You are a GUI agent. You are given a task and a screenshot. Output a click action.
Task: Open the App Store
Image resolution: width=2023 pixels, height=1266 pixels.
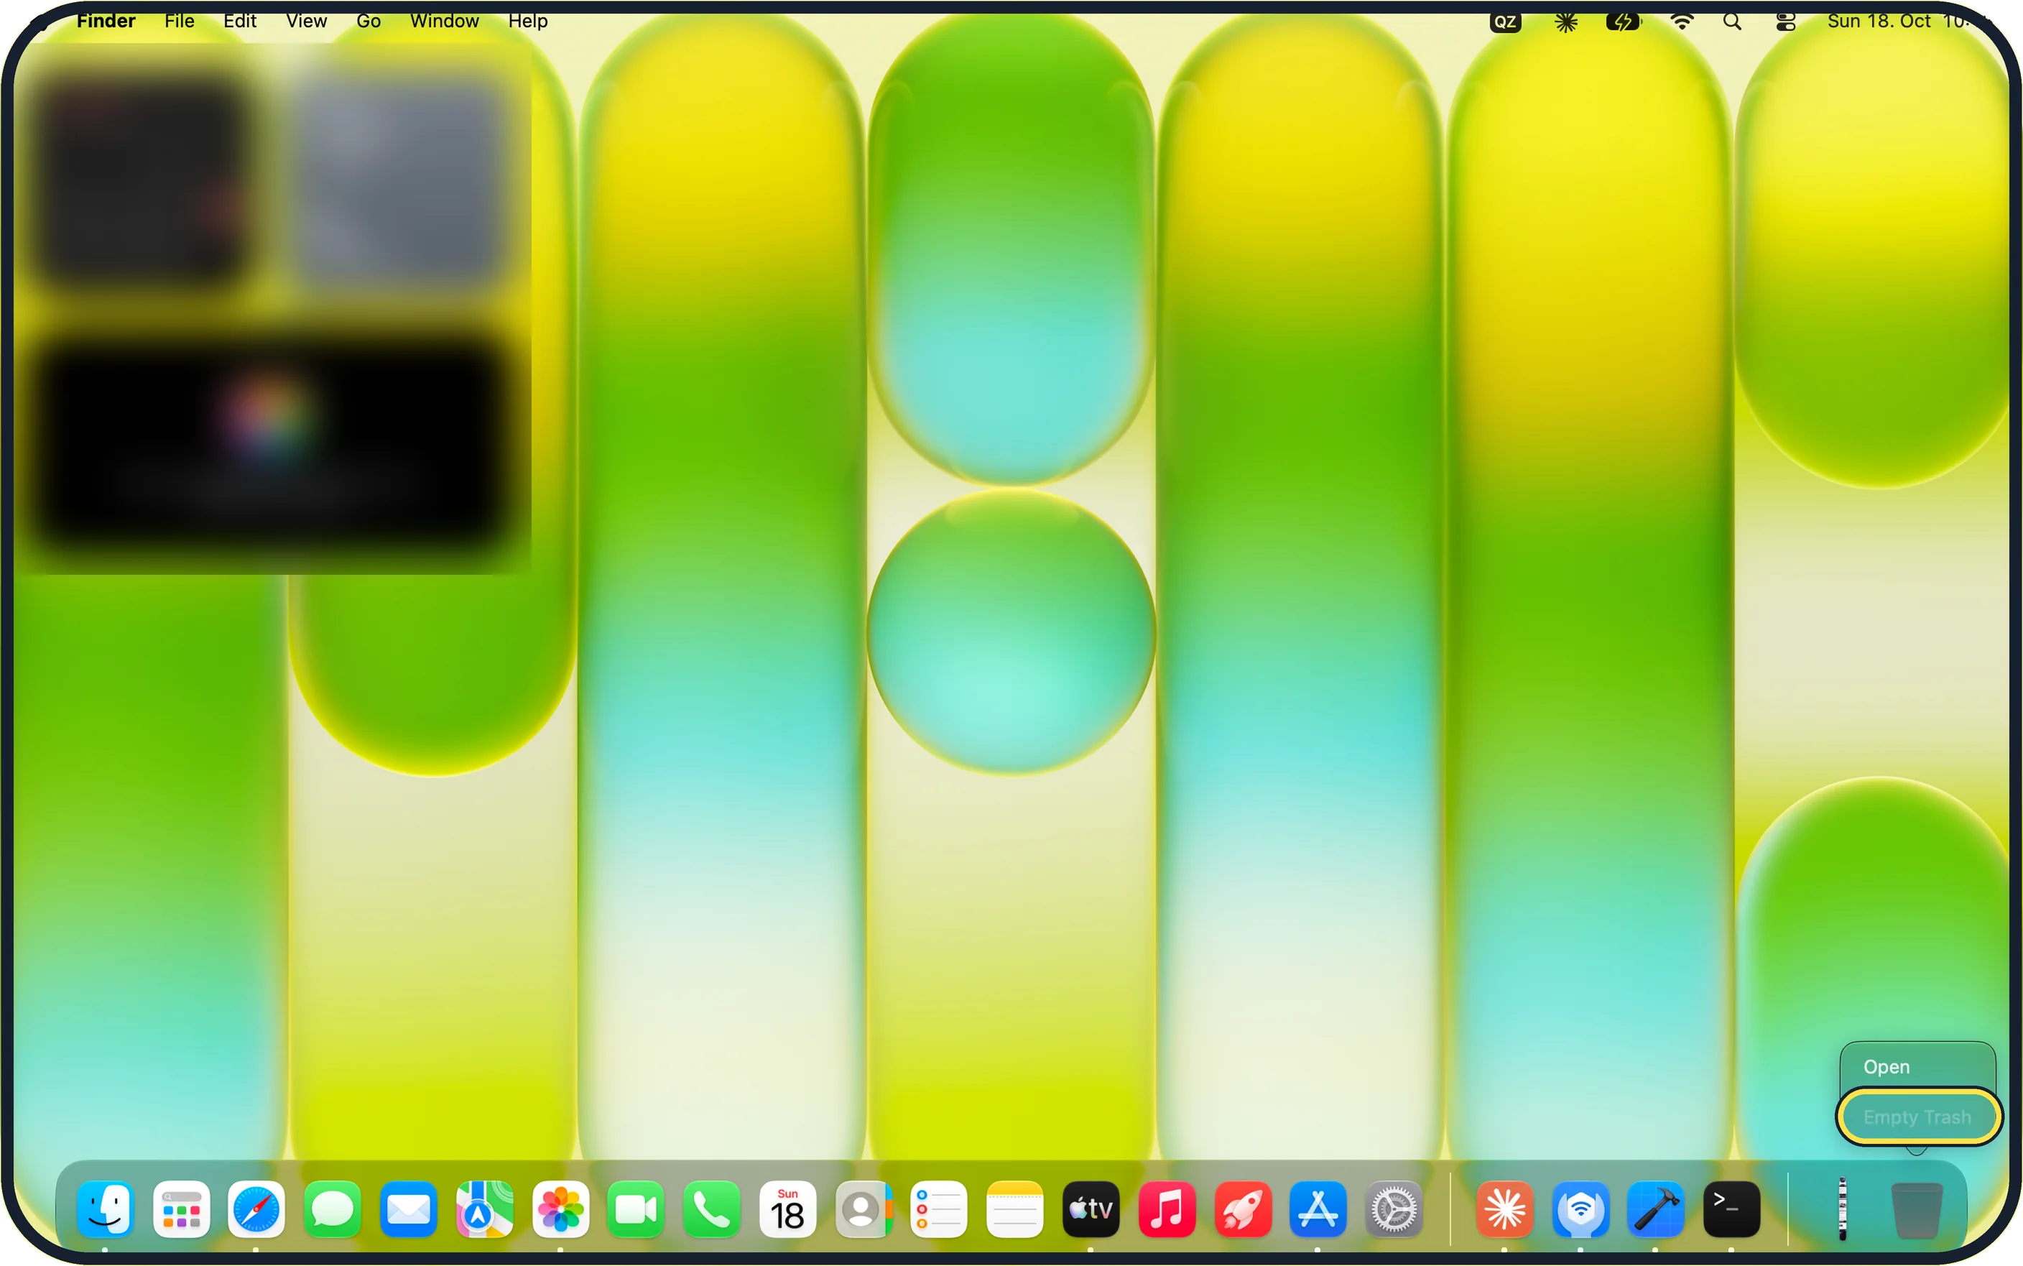click(1318, 1209)
